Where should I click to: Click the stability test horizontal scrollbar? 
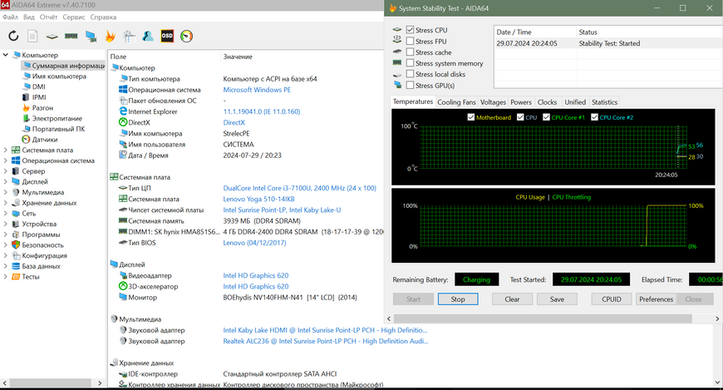543,318
